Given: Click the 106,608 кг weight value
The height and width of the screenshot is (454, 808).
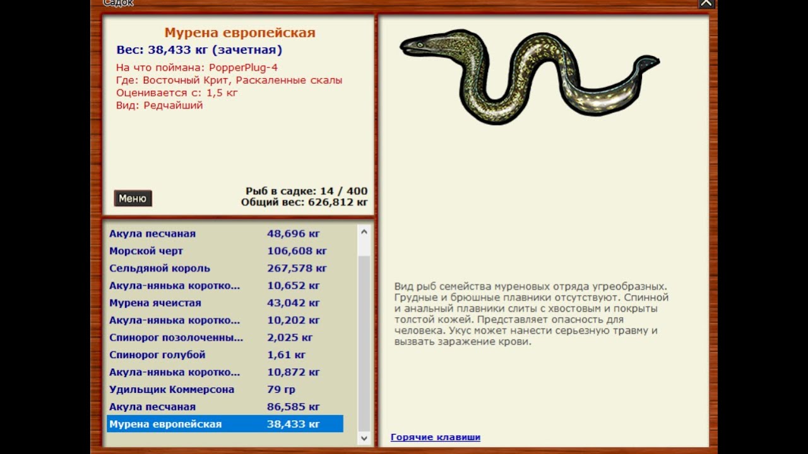Looking at the screenshot, I should (297, 251).
